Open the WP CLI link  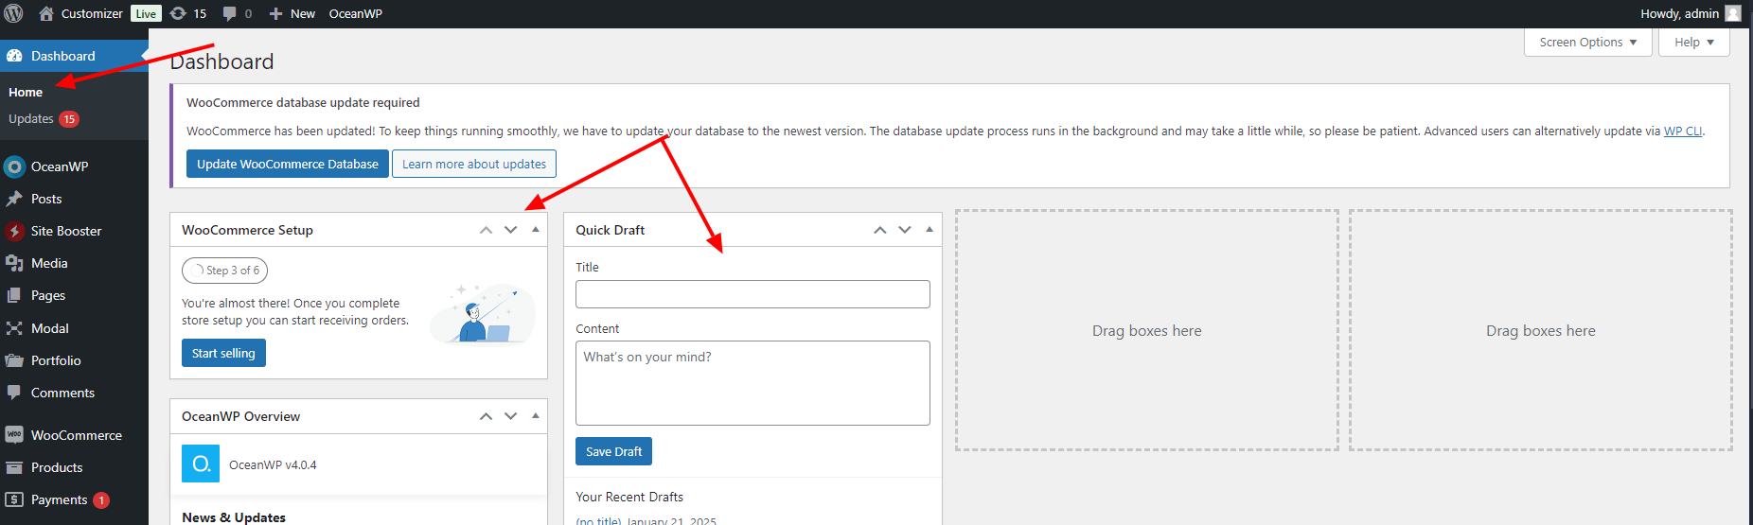pyautogui.click(x=1683, y=131)
